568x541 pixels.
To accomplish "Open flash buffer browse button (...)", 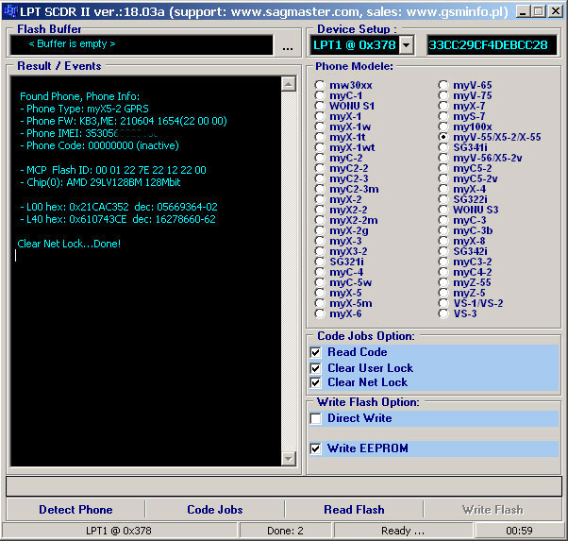I will pyautogui.click(x=288, y=46).
